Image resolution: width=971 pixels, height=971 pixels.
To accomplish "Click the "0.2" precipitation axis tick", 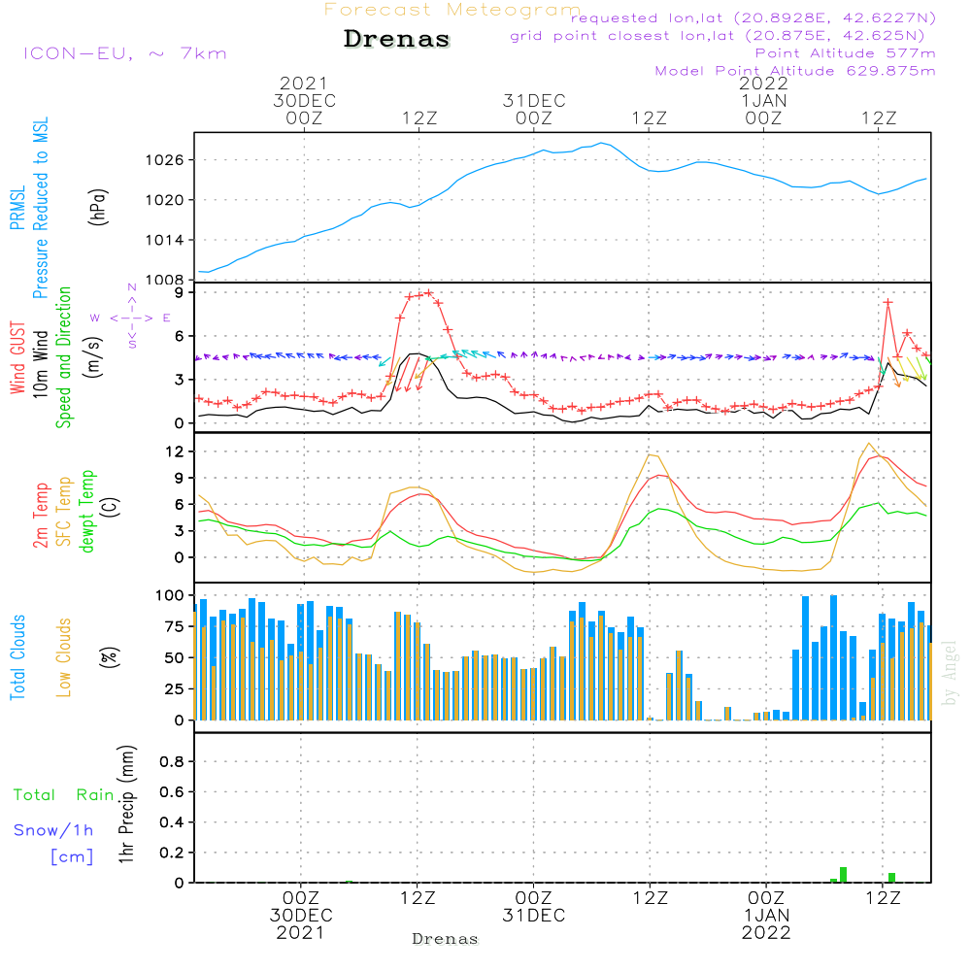I will pos(172,853).
